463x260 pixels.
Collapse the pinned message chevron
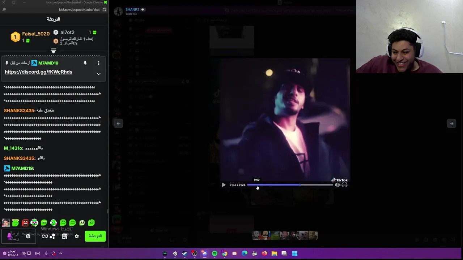(98, 74)
